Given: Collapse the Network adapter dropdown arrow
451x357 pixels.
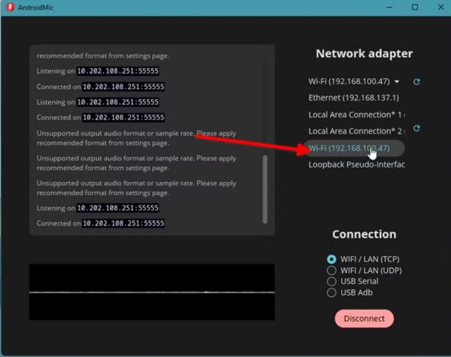Looking at the screenshot, I should [x=397, y=82].
